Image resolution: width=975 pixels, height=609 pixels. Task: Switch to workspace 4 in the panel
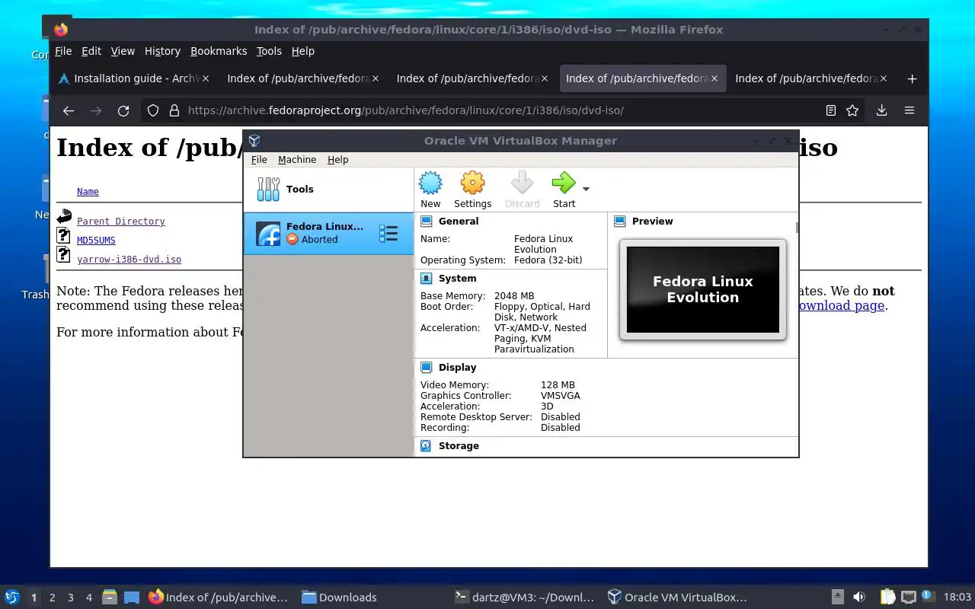(88, 598)
